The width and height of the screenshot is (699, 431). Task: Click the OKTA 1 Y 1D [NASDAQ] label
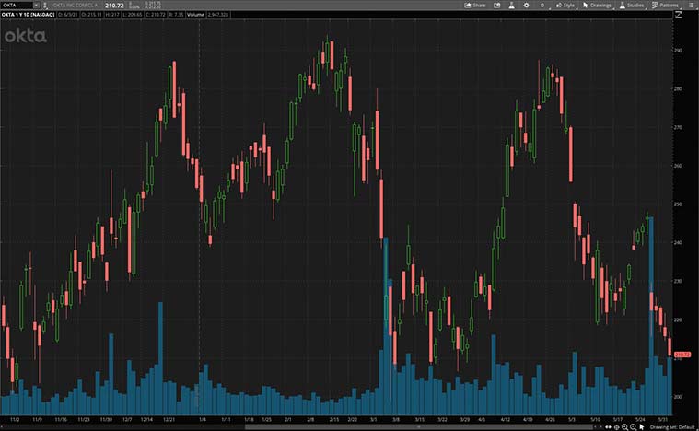28,15
